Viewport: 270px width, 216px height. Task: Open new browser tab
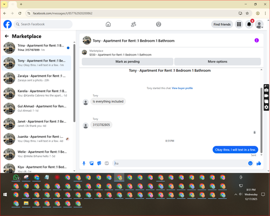coord(21,4)
